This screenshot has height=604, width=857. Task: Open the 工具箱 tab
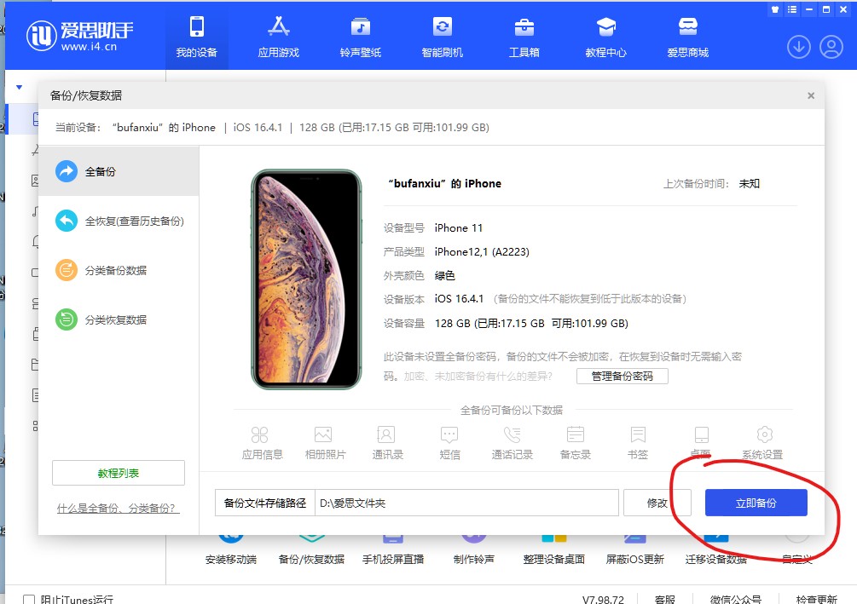pyautogui.click(x=524, y=37)
